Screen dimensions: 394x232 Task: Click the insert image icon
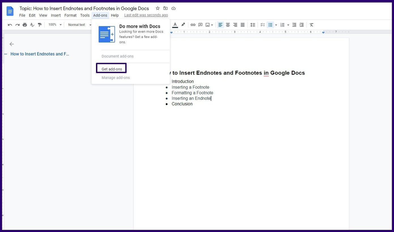click(207, 25)
